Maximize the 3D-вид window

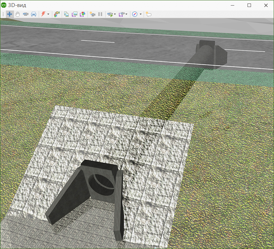tap(249, 5)
